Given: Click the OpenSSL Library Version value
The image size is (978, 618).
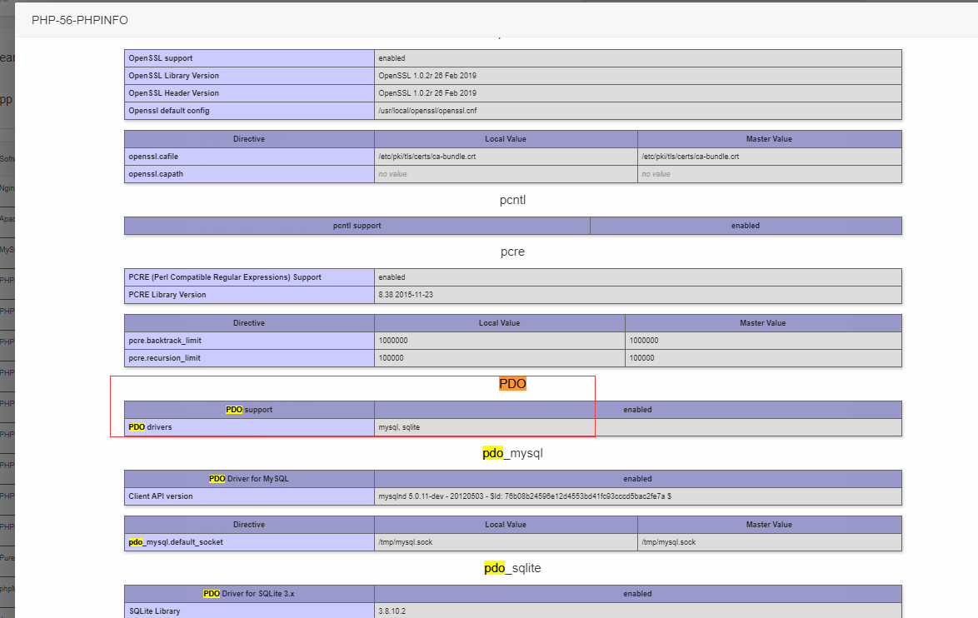Looking at the screenshot, I should pyautogui.click(x=427, y=76).
